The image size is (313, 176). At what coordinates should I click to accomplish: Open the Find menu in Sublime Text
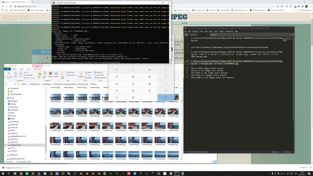tap(201, 31)
